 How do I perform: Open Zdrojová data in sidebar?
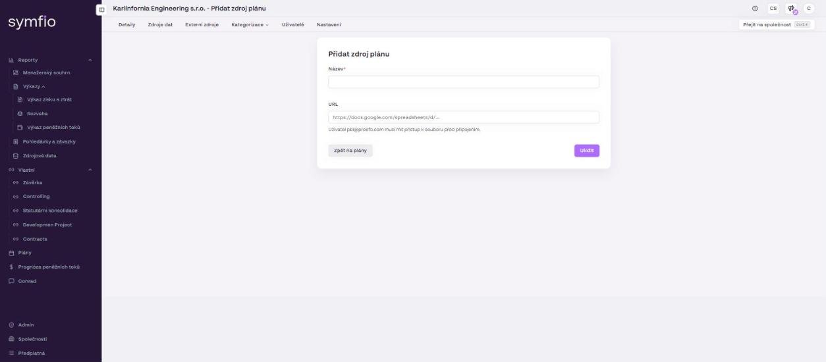click(x=40, y=156)
